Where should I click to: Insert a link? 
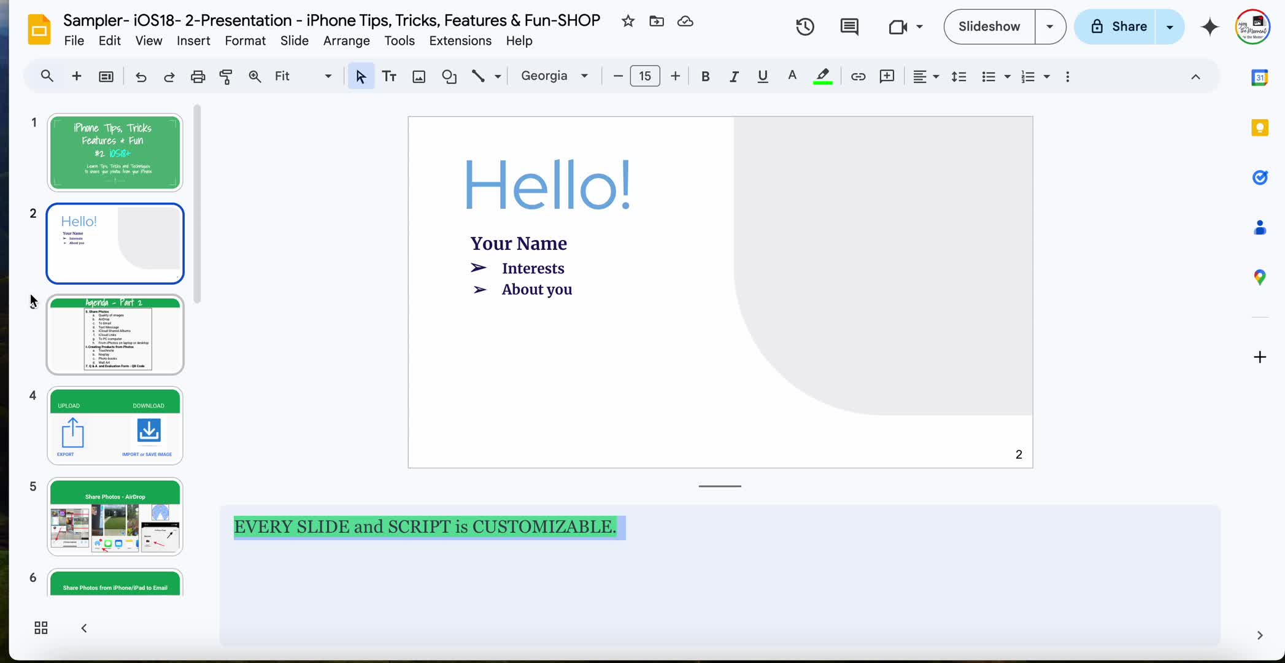(x=858, y=76)
